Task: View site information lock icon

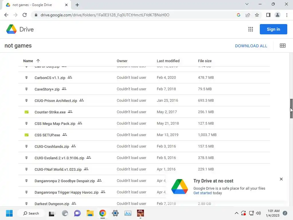Action: pos(36,15)
